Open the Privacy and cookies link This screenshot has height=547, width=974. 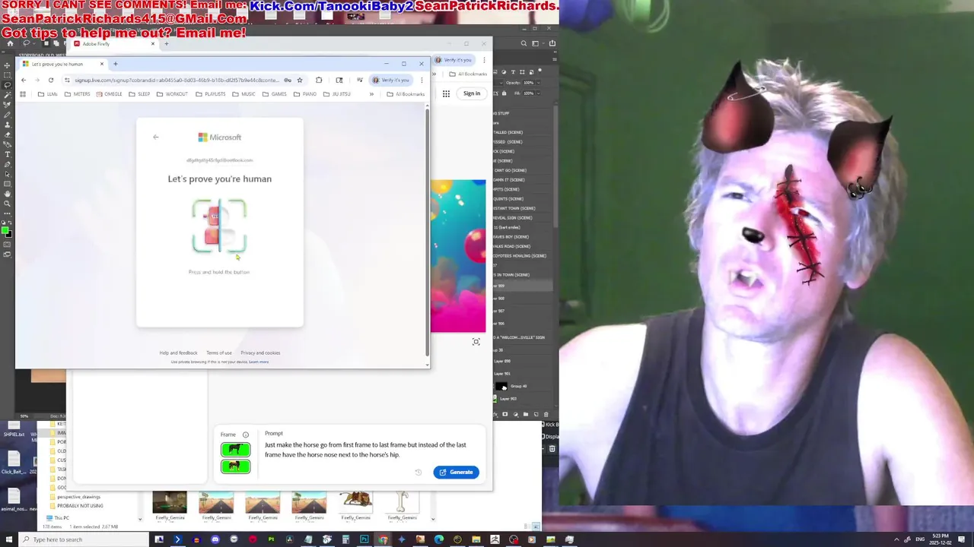pyautogui.click(x=260, y=353)
